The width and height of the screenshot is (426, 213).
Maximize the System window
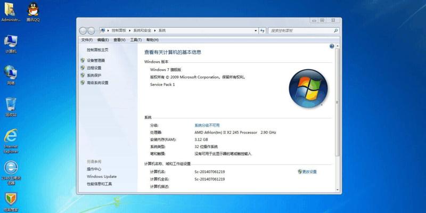(322, 20)
